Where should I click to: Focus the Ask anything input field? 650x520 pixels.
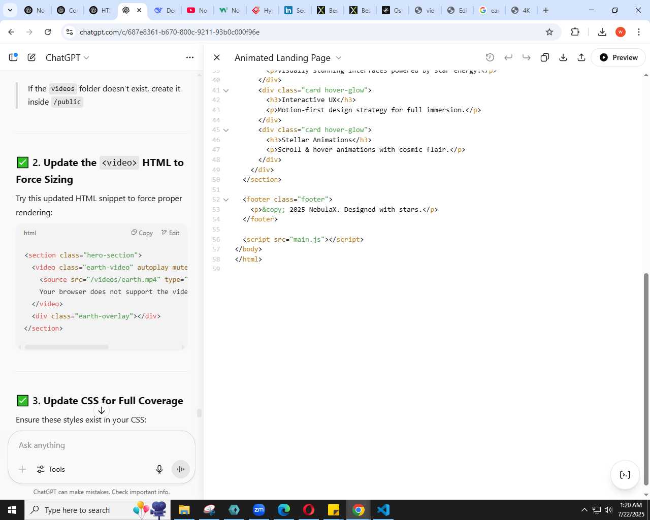tap(102, 445)
